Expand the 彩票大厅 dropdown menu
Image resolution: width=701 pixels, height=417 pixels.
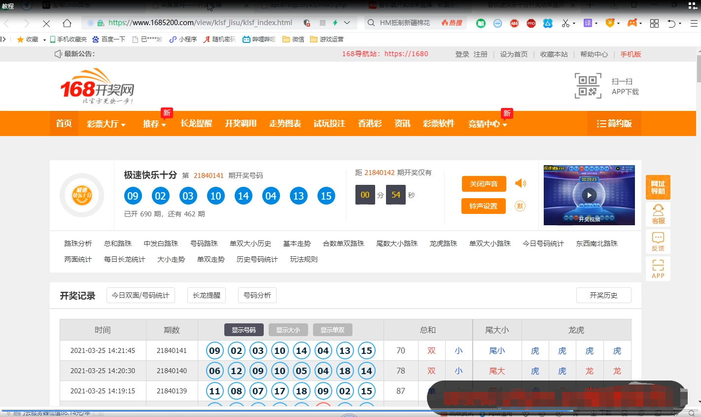(106, 124)
